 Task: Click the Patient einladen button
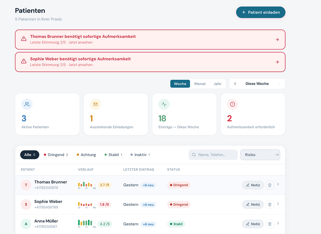(261, 12)
